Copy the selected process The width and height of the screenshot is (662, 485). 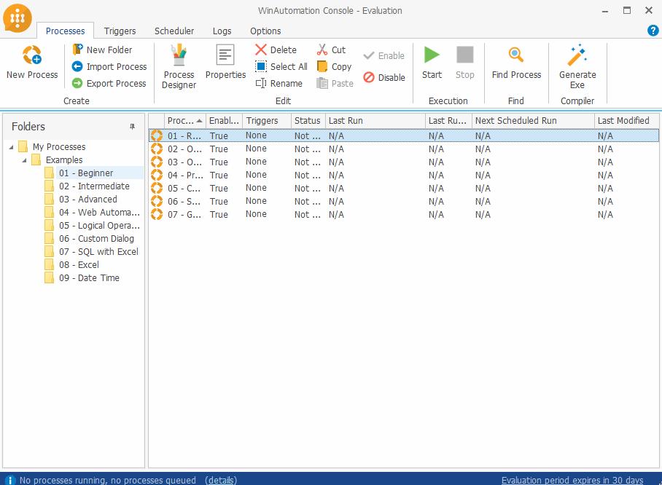coord(334,67)
